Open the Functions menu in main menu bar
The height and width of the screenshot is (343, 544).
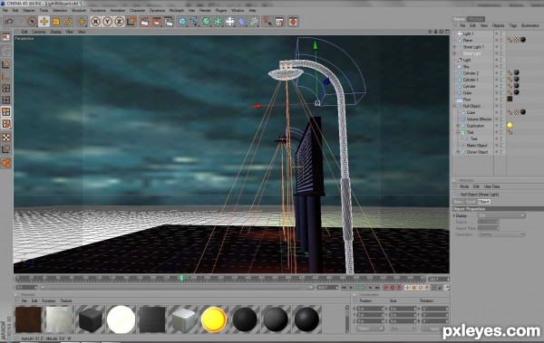pos(98,10)
